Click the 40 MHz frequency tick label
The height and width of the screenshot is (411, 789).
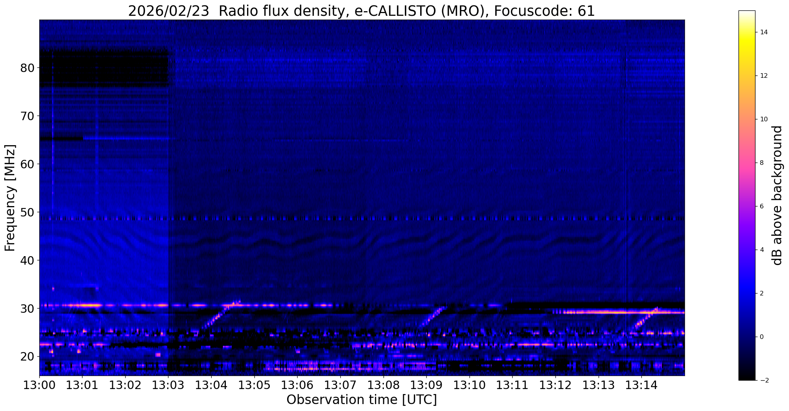[27, 260]
